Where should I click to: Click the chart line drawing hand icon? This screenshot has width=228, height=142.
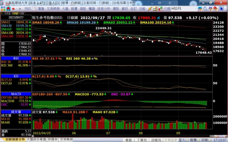point(211,9)
